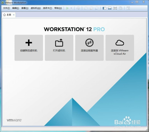The height and width of the screenshot is (132, 149).
Task: Click the 连接远程服务器 tile
Action: 89,48
